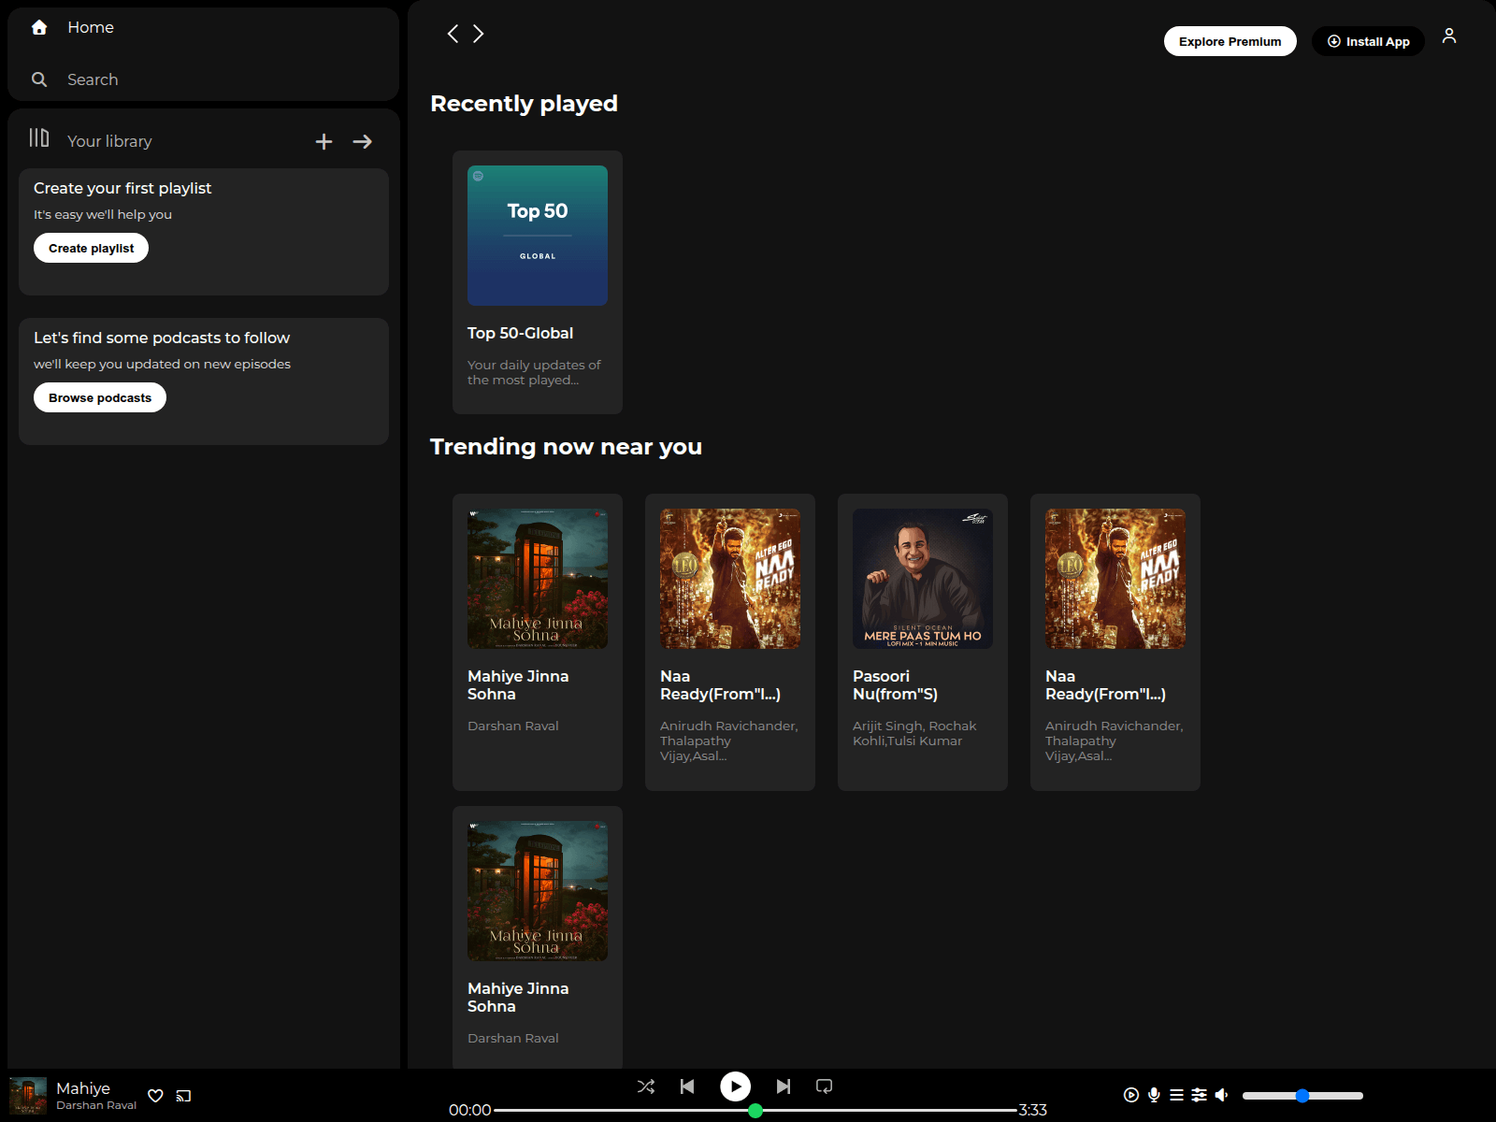This screenshot has width=1496, height=1122.
Task: Click total duration 3:33
Action: [x=1033, y=1110]
